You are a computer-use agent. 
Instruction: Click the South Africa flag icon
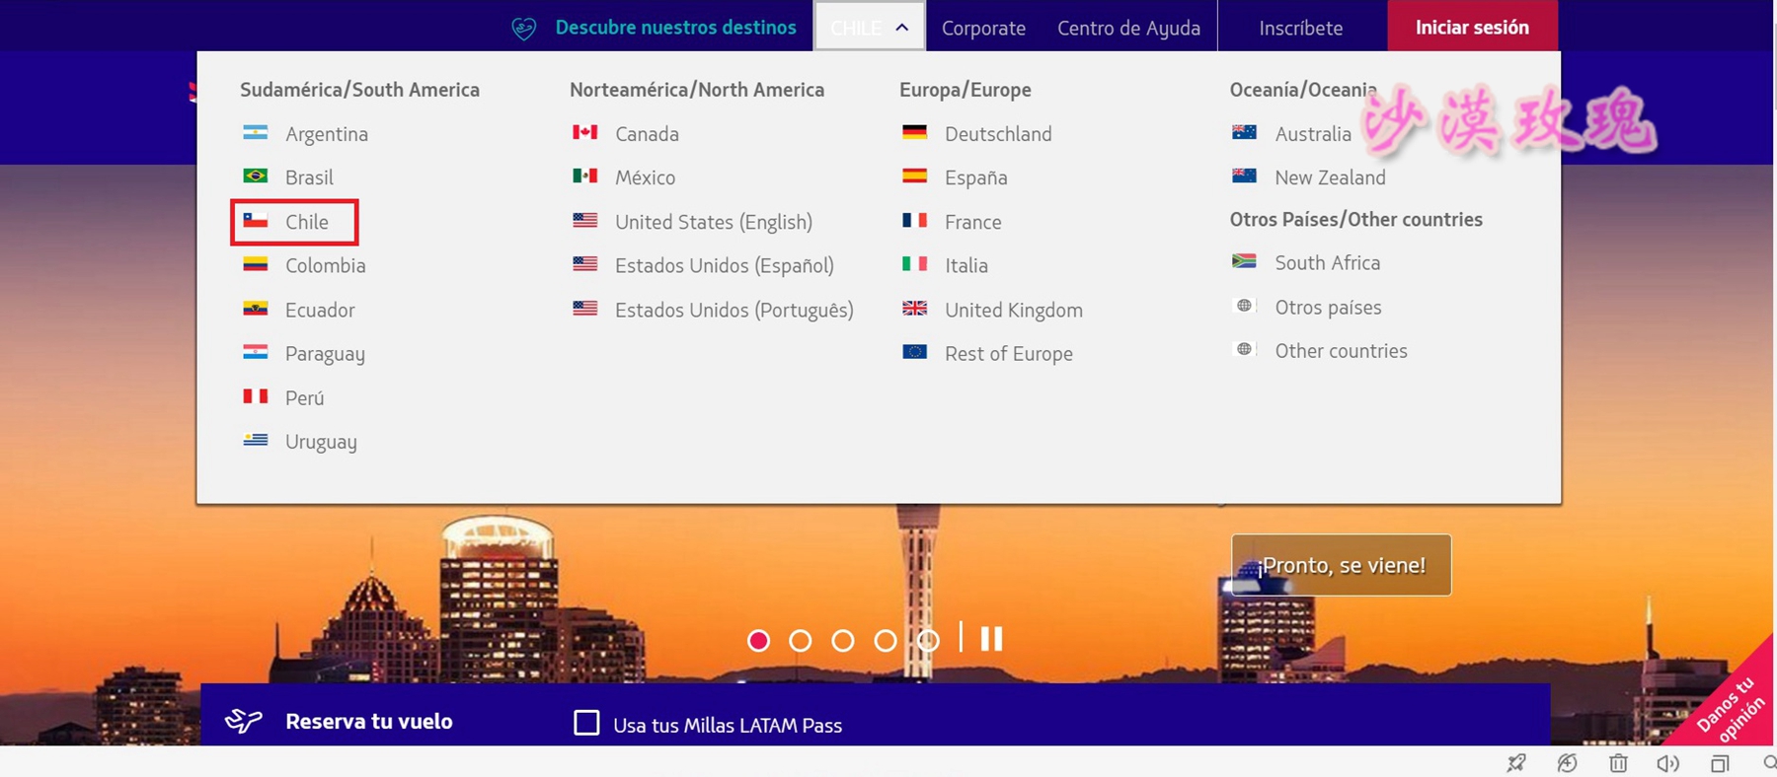[x=1245, y=261]
